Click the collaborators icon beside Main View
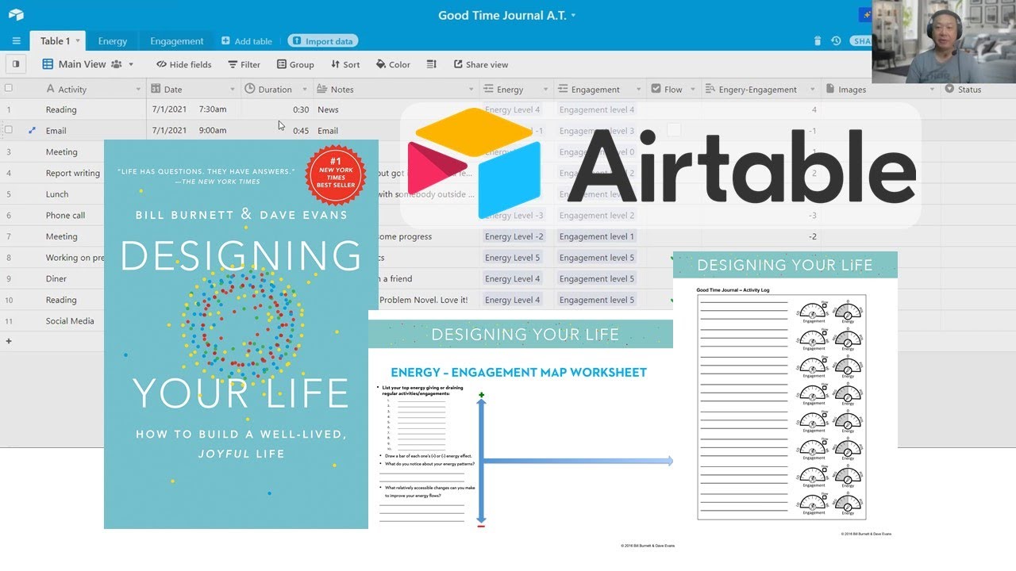The width and height of the screenshot is (1016, 571). 117,64
